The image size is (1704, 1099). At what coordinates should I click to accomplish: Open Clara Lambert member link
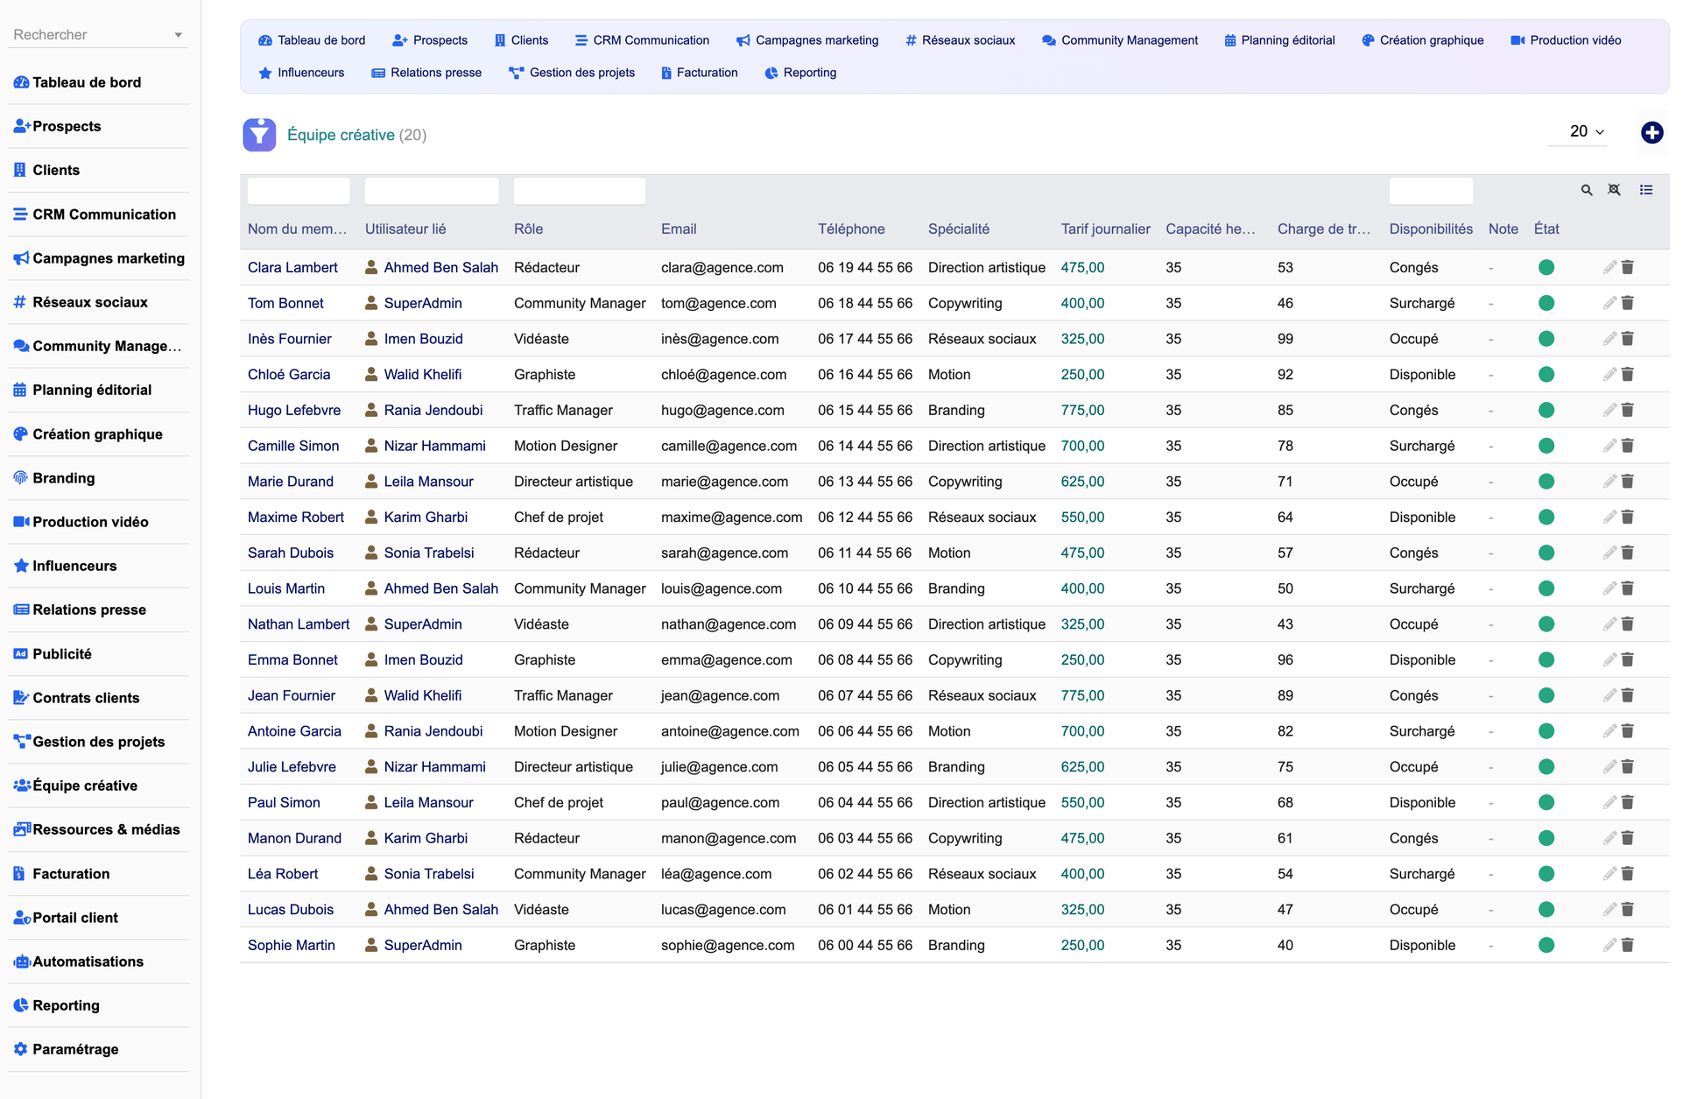[x=292, y=267]
